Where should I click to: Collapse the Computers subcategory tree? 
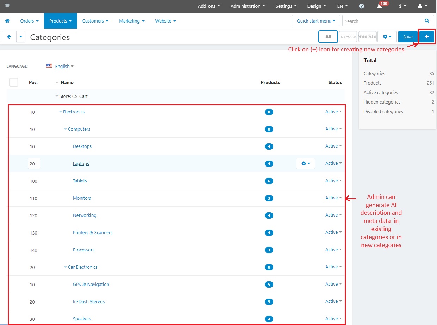[x=65, y=129]
